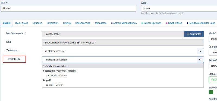Click the Menüeintragstyp label
The height and width of the screenshot is (101, 217).
pyautogui.click(x=16, y=33)
